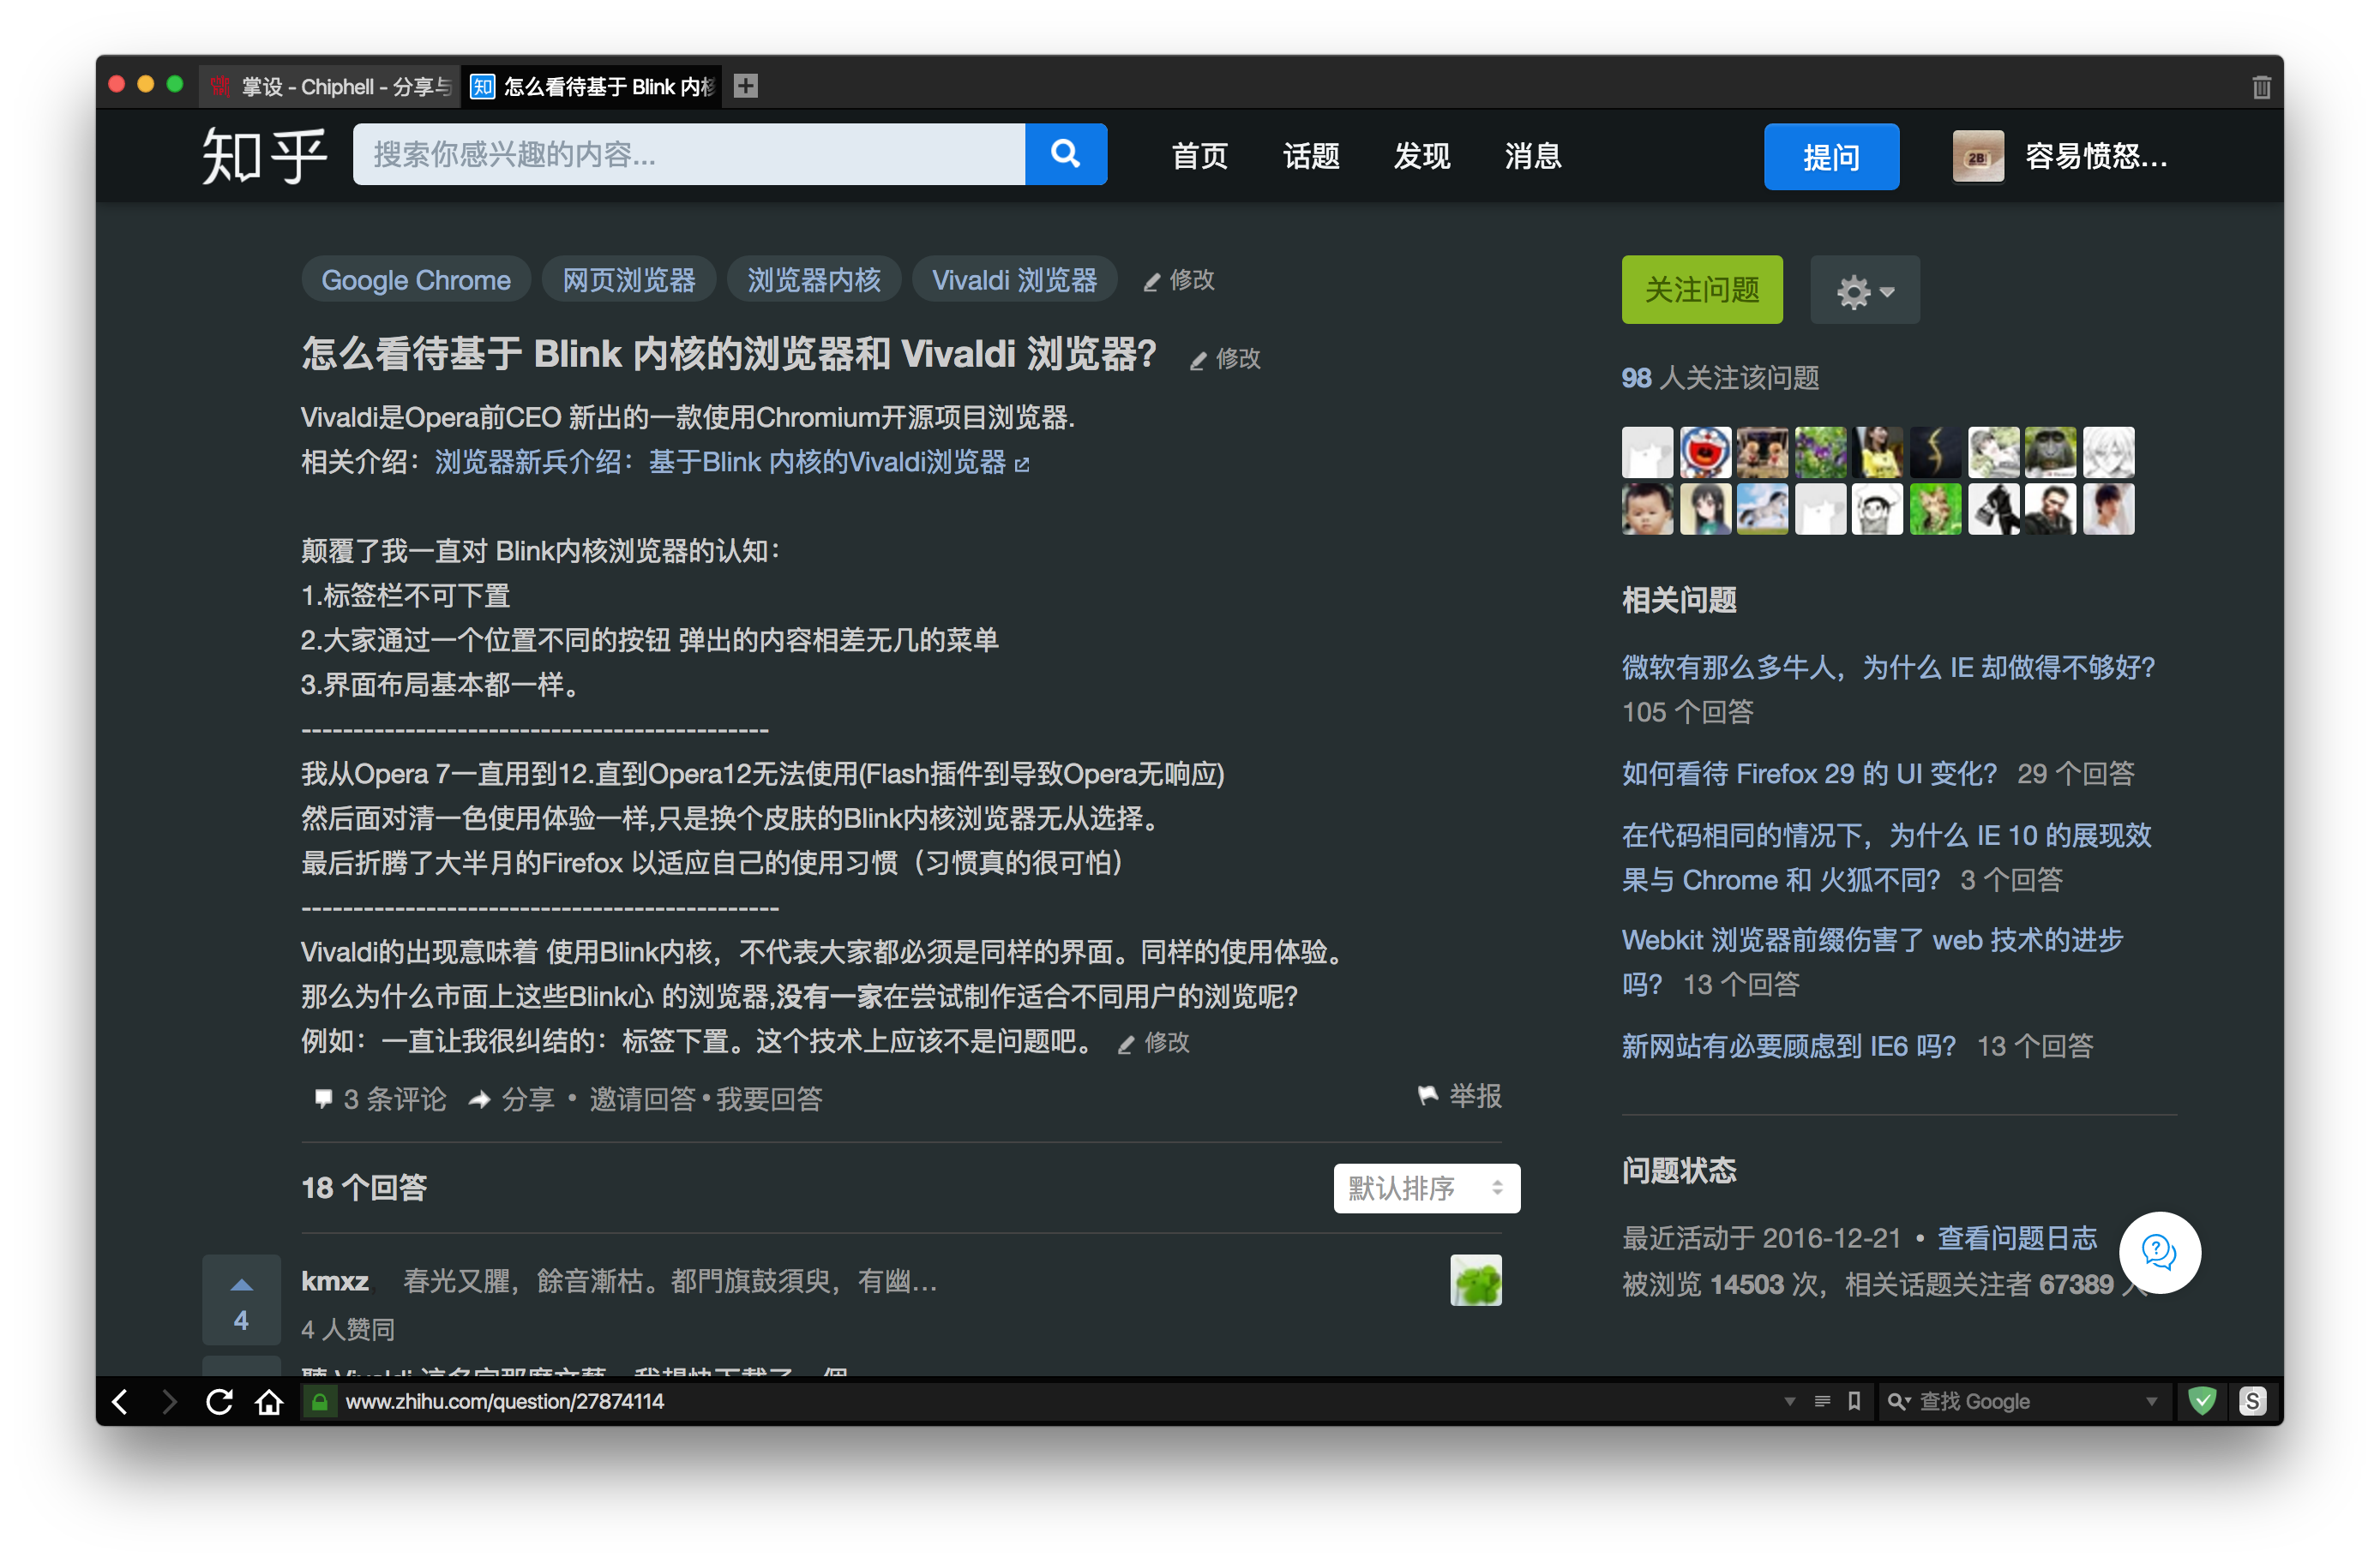Click the Doraemon follower avatar

point(1704,452)
